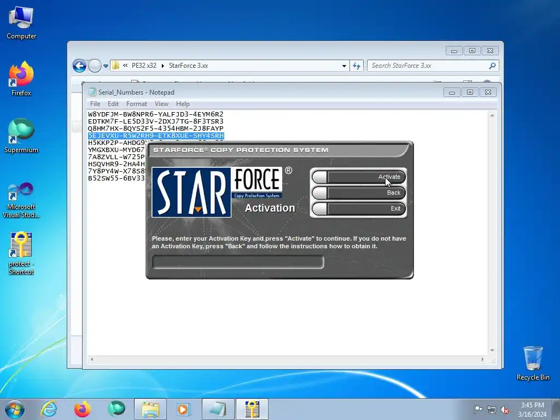Switch to Windows Explorer taskbar button

(x=150, y=409)
